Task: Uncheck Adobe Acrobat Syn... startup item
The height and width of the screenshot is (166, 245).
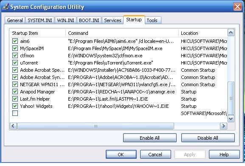Action: point(15,77)
